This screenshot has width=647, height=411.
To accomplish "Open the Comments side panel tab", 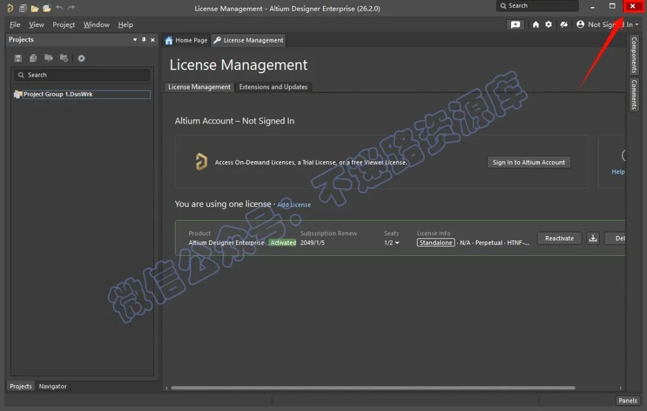I will click(634, 95).
